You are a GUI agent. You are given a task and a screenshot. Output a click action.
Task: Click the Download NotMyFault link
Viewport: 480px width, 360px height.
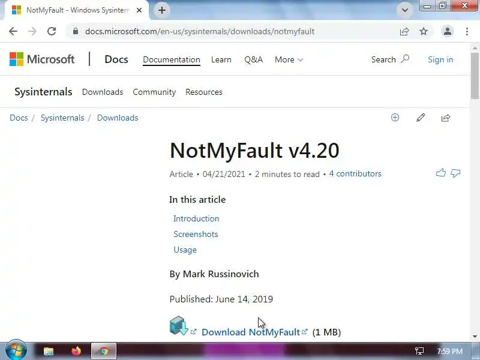point(251,332)
